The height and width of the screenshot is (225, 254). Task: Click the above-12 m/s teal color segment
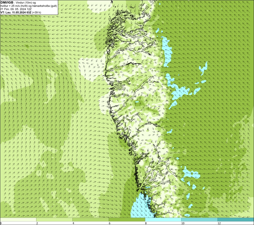click(x=236, y=219)
